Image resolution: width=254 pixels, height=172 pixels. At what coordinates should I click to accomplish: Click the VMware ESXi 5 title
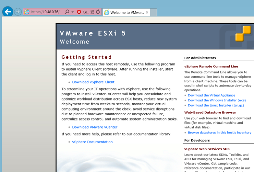(93, 33)
